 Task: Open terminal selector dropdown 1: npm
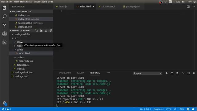click(147, 73)
